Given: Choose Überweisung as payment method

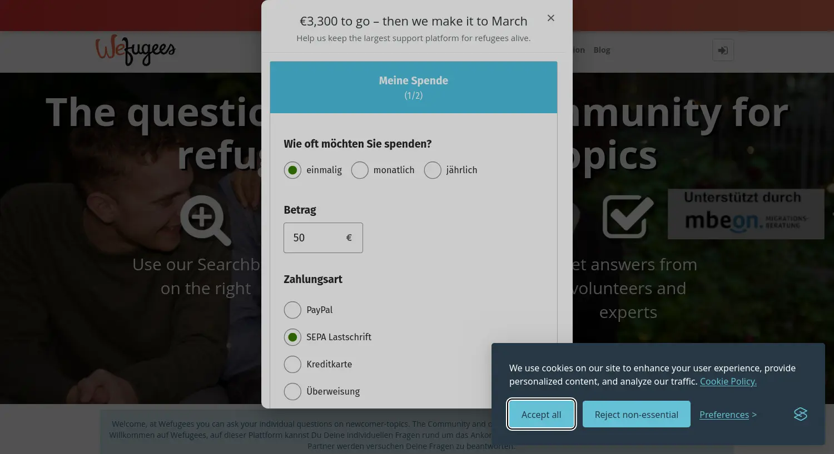Looking at the screenshot, I should (x=292, y=391).
